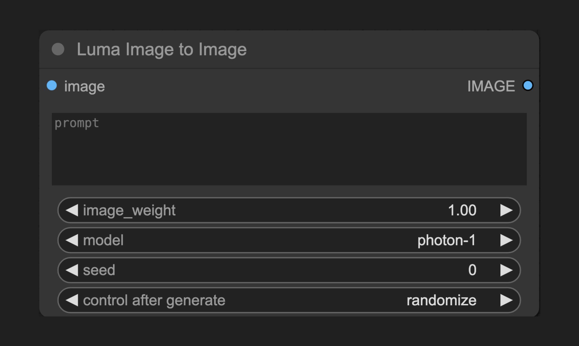Click the seed value field

click(x=289, y=270)
